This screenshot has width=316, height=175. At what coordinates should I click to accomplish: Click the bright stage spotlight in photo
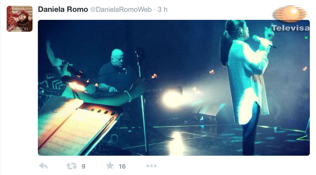(x=172, y=99)
